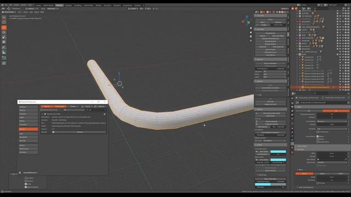This screenshot has height=197, width=351.
Task: Exclude the LIGHTING collection via its checkbox
Action: coord(338,13)
